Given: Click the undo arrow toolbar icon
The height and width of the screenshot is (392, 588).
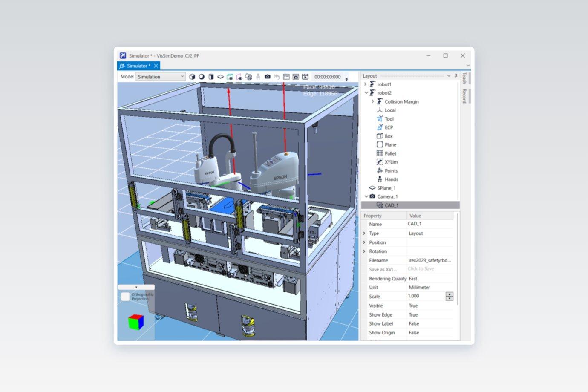Looking at the screenshot, I should (277, 77).
